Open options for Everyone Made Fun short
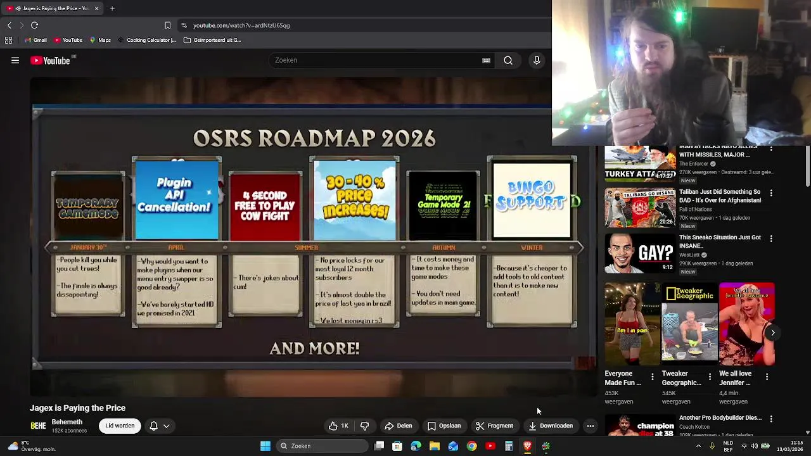Screen dimensions: 811x456 653,377
